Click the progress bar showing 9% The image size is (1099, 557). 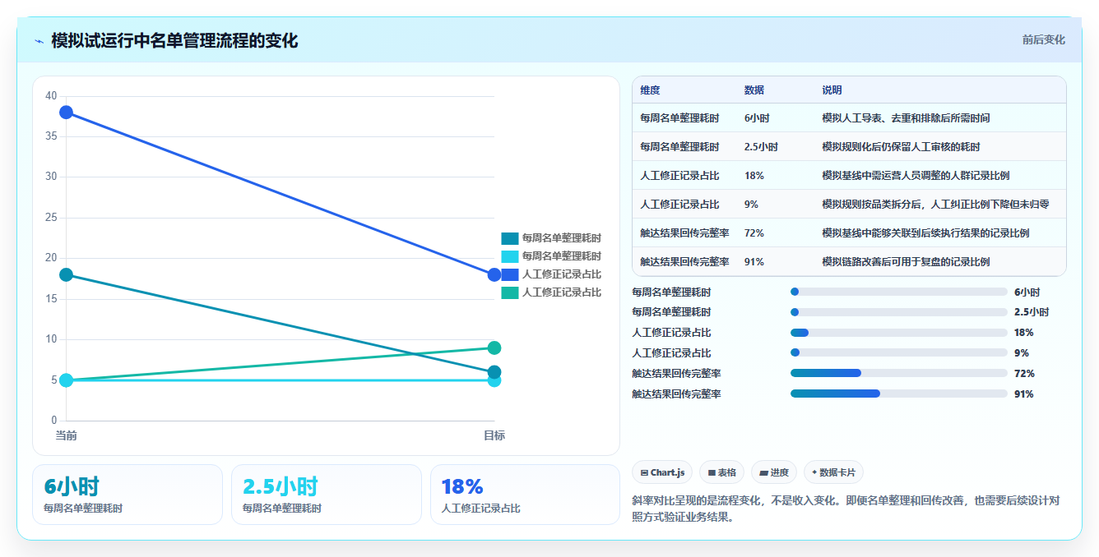898,352
